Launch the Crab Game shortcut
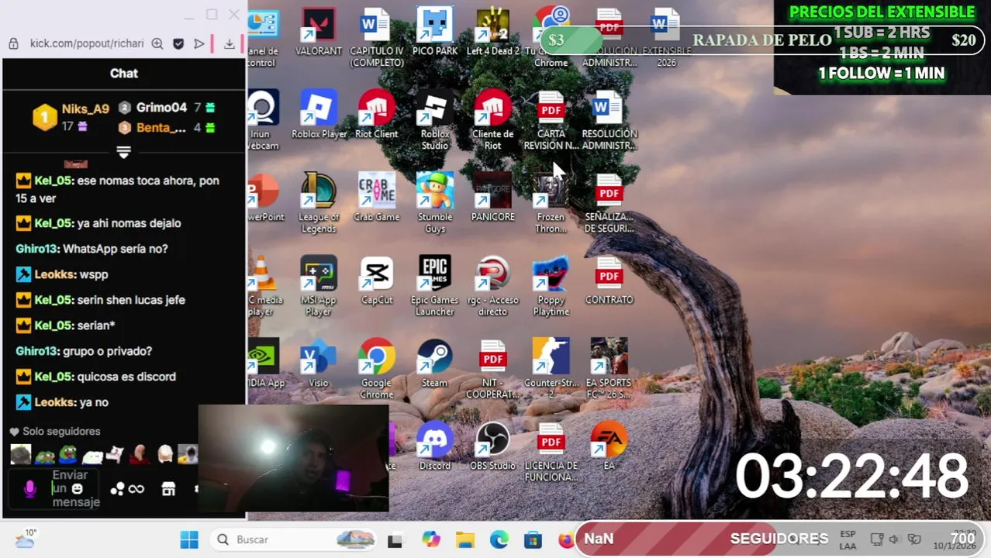This screenshot has width=991, height=558. (376, 198)
